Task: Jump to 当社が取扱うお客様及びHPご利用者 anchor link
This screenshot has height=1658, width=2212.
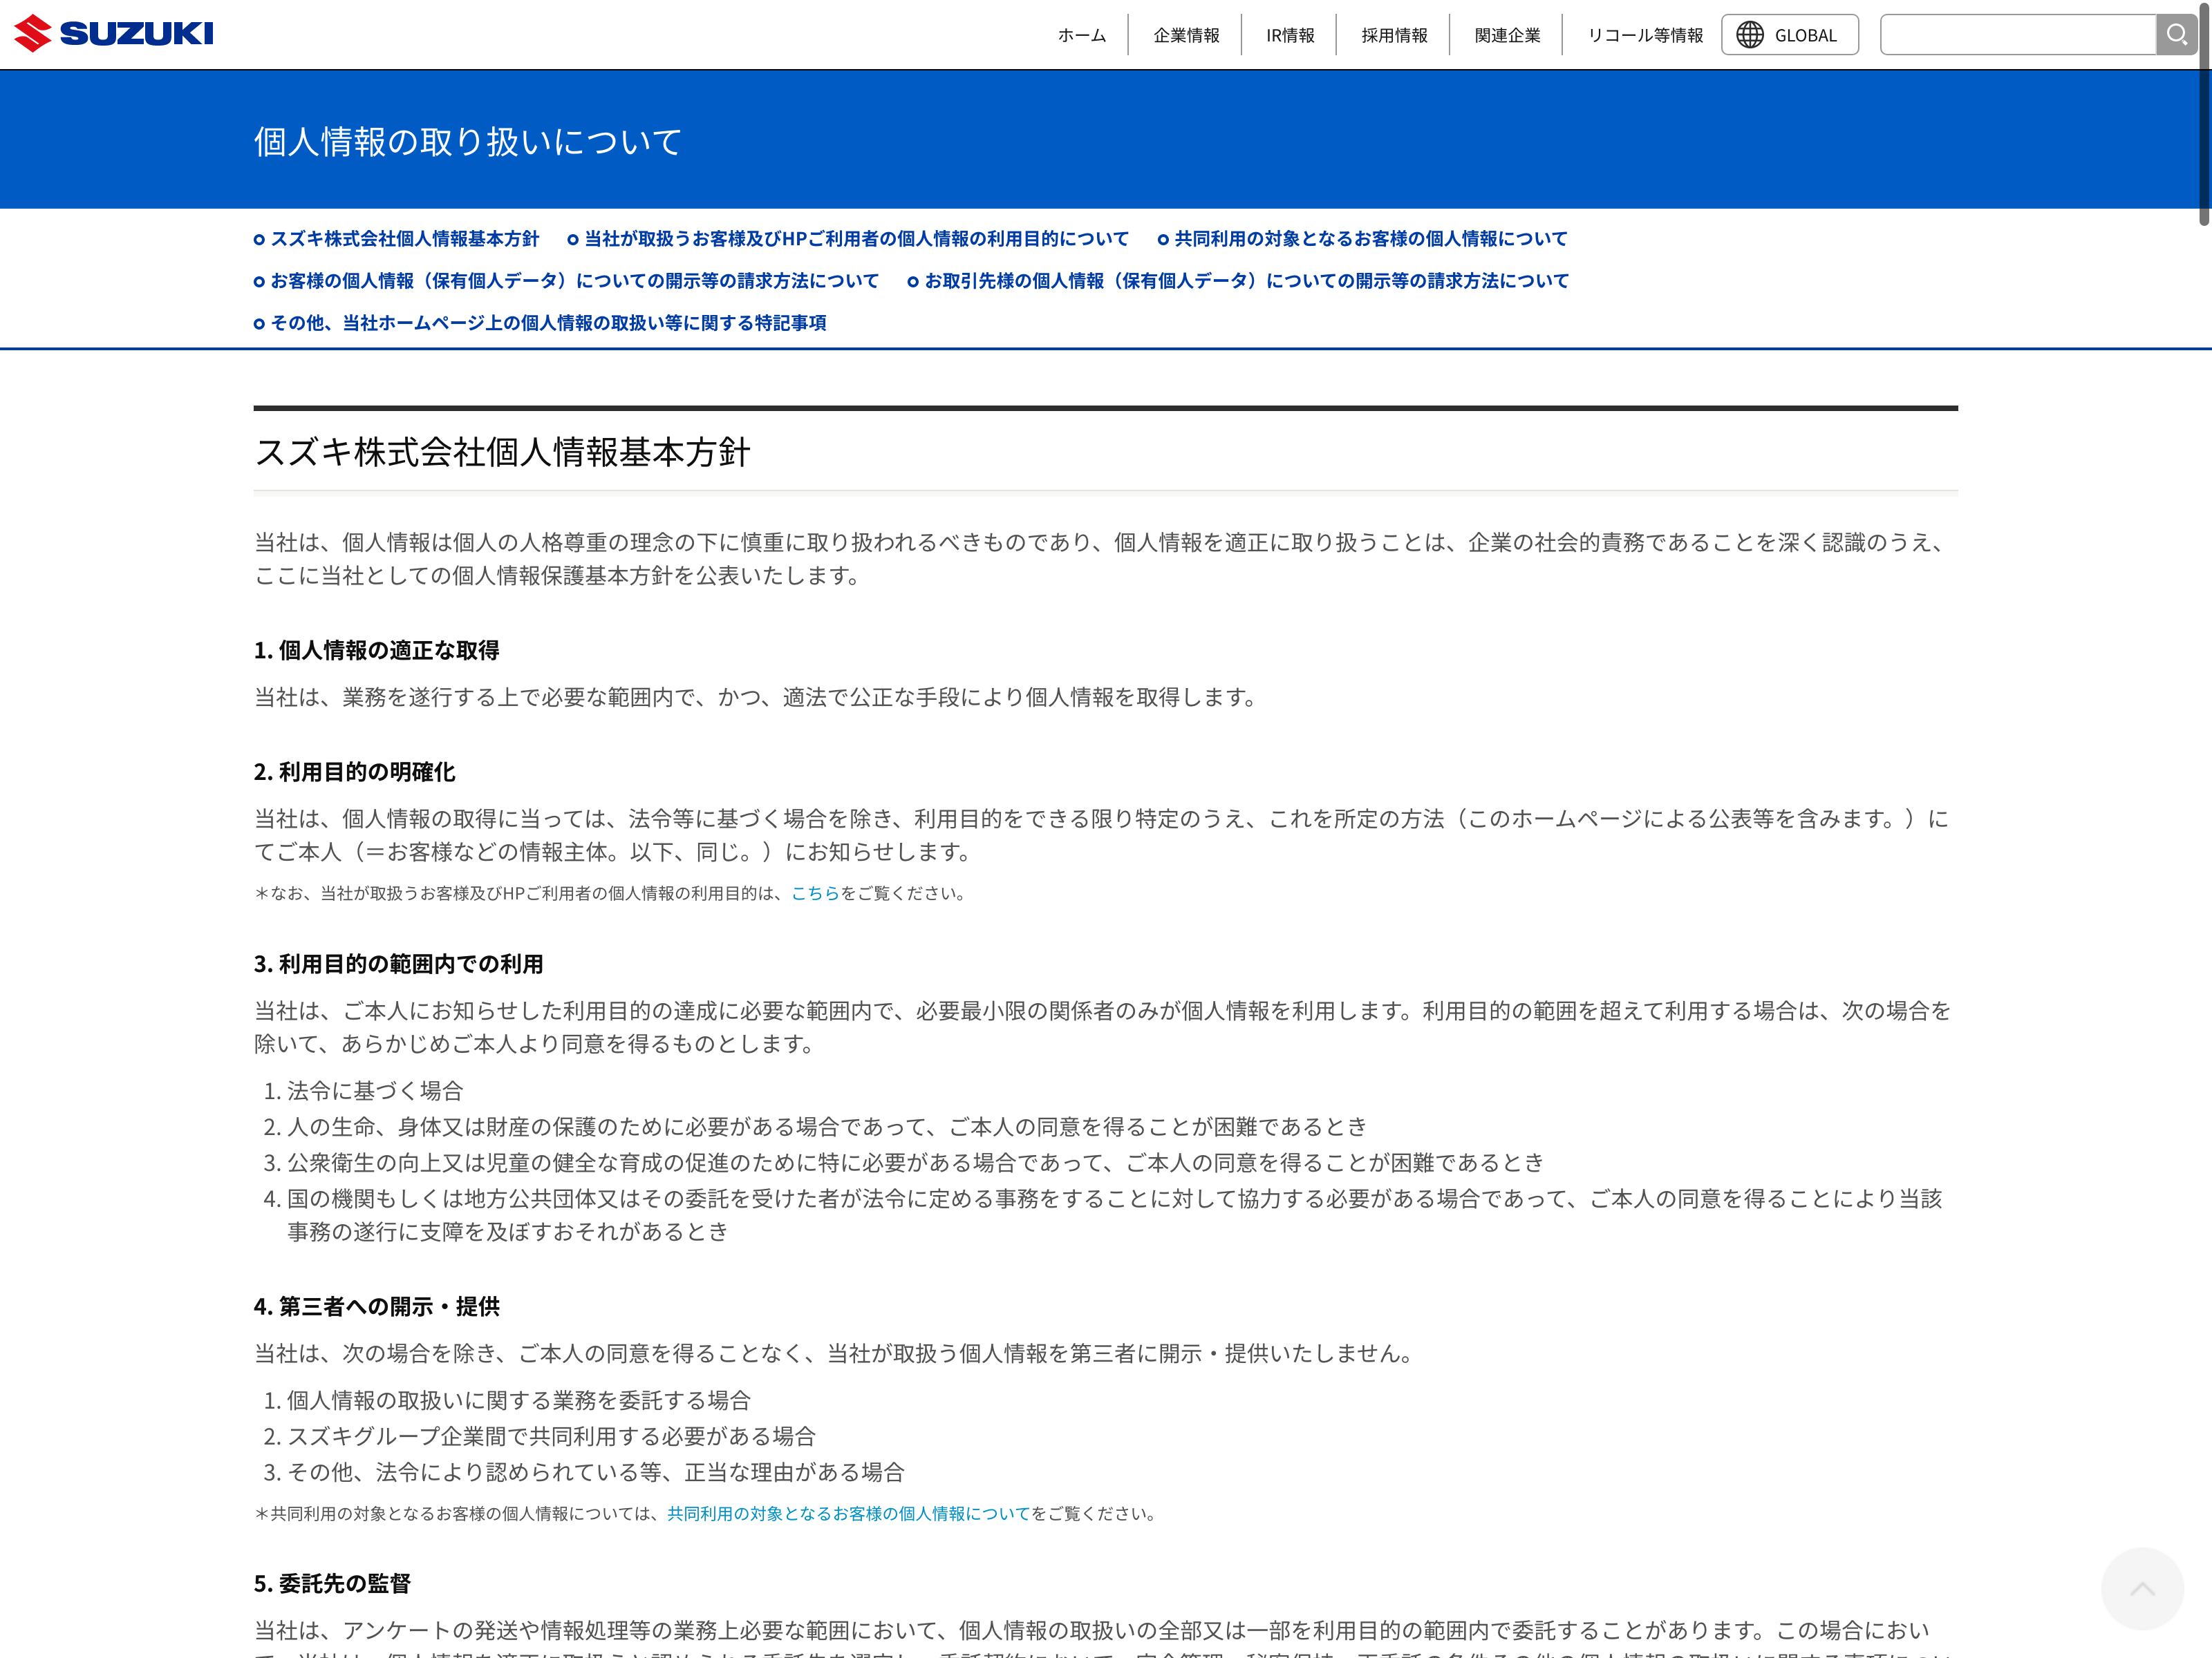Action: (856, 239)
